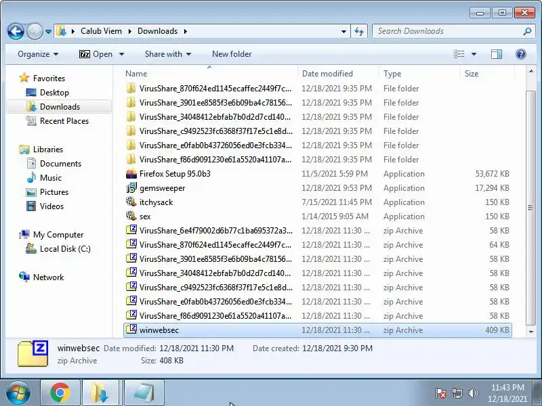Select VirusShare_c9492523fc63 zip archive icon
This screenshot has height=406, width=542.
(x=131, y=287)
